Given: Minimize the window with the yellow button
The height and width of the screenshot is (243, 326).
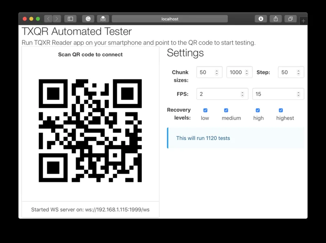Looking at the screenshot, I should click(x=31, y=19).
